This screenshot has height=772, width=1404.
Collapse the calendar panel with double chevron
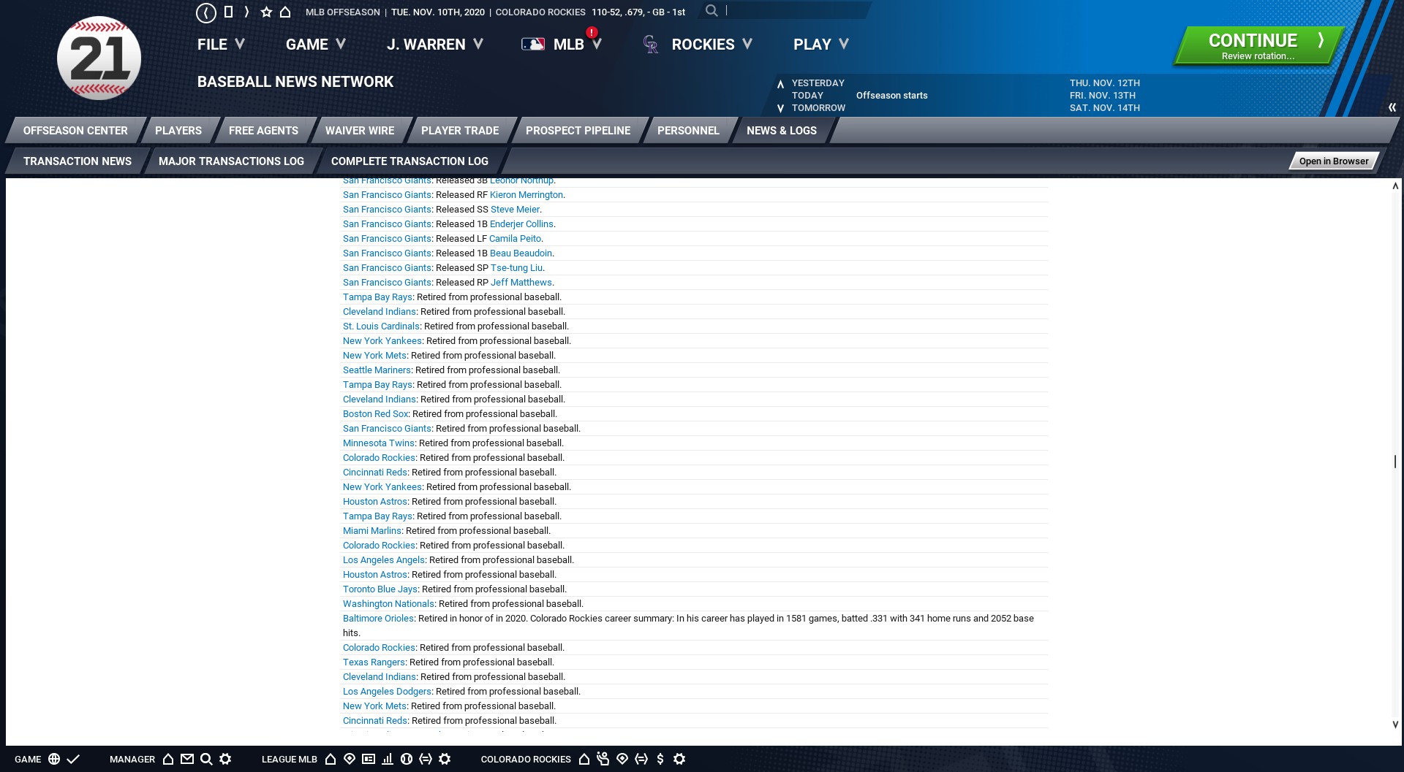(1392, 107)
